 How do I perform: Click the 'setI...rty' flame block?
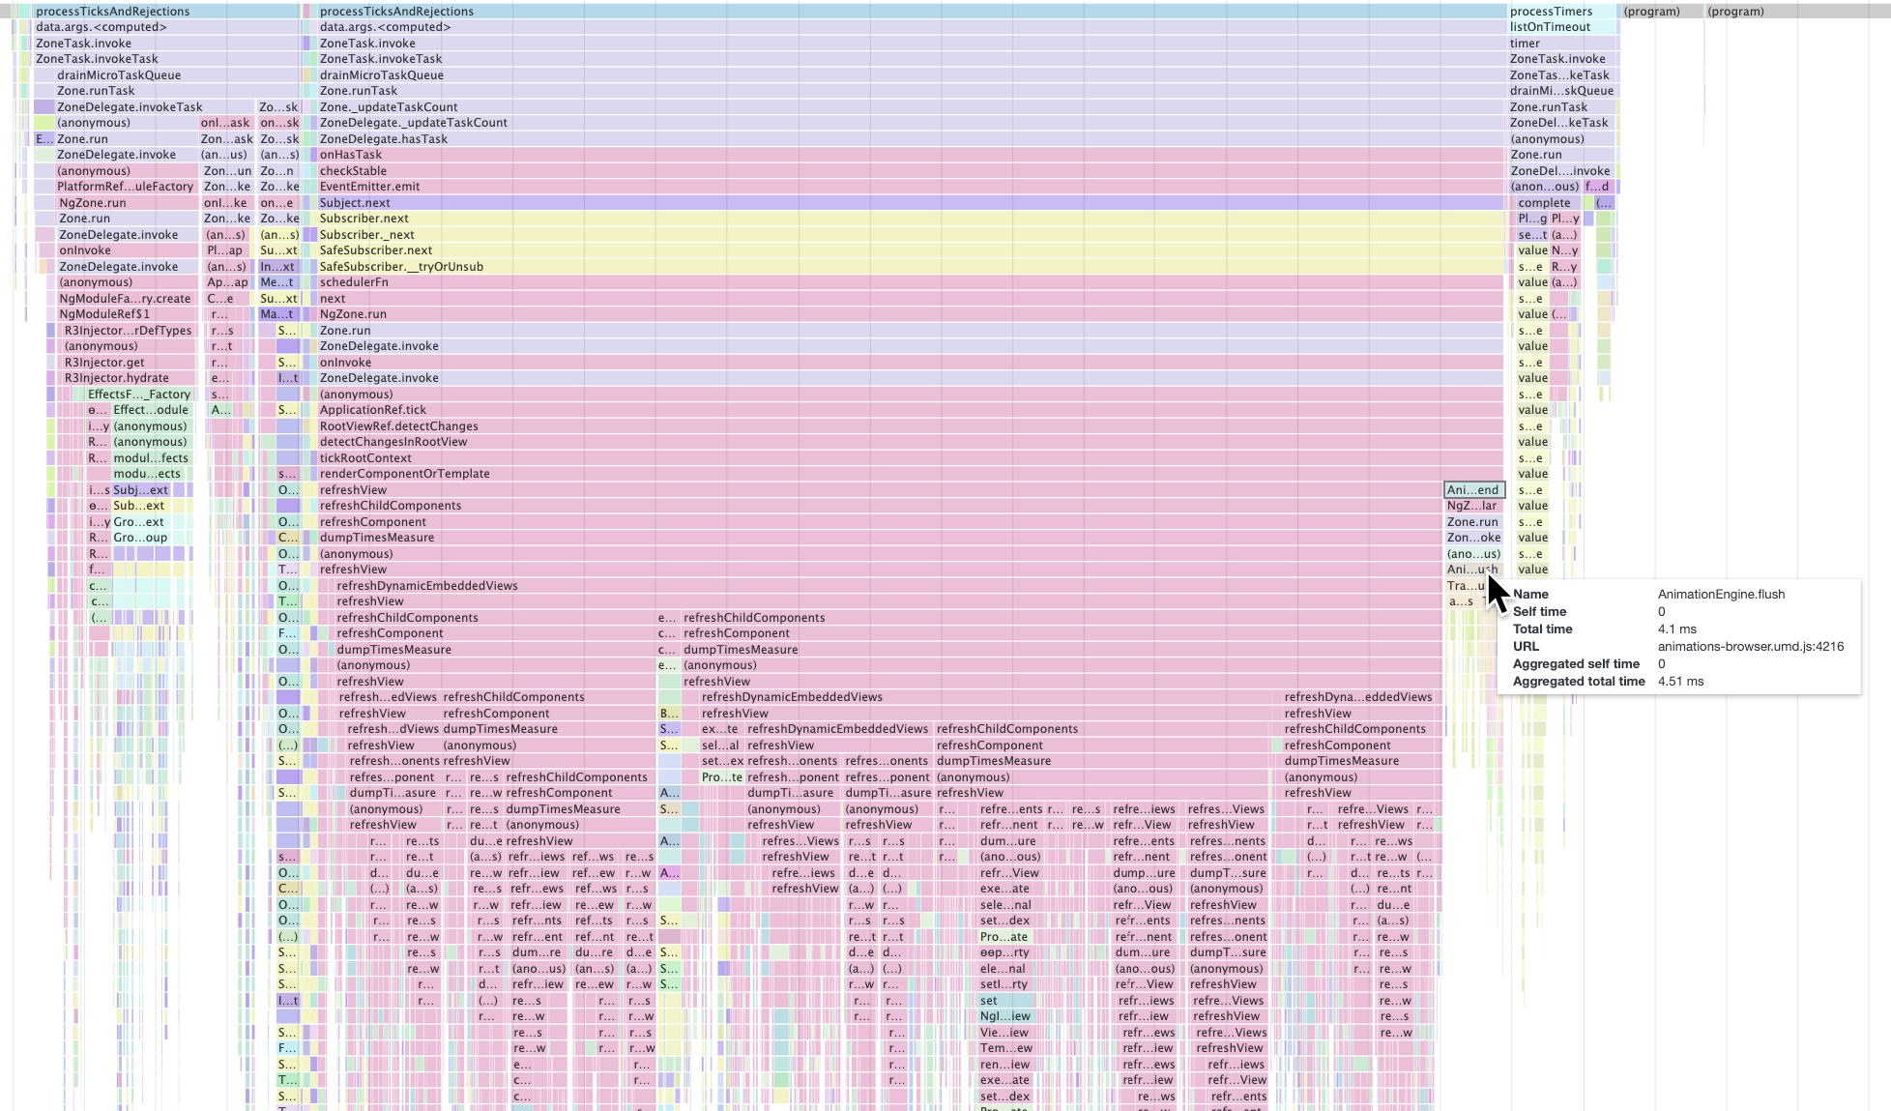tap(1005, 984)
